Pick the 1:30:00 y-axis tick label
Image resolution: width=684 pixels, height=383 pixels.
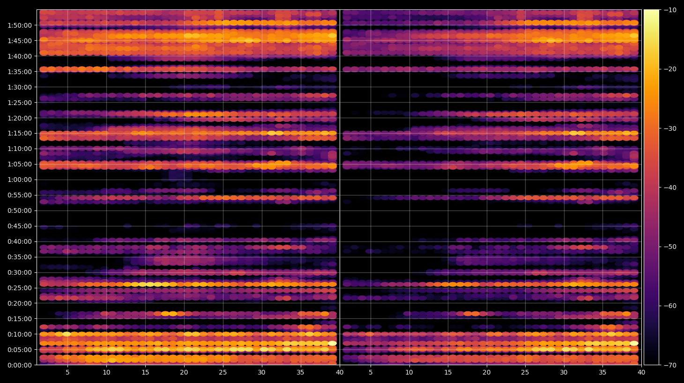(x=20, y=87)
